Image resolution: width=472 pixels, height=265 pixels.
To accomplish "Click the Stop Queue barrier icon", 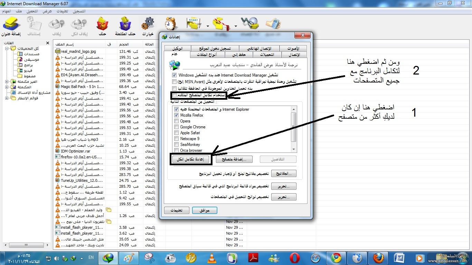I will [x=221, y=24].
